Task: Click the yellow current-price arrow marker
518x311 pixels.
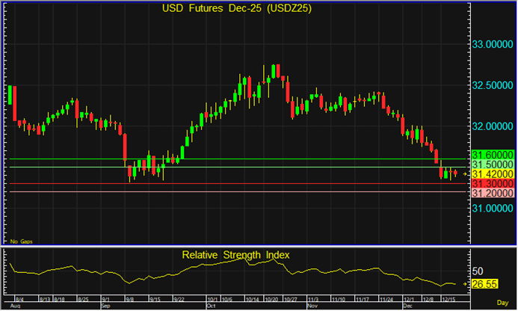Action: [466, 173]
